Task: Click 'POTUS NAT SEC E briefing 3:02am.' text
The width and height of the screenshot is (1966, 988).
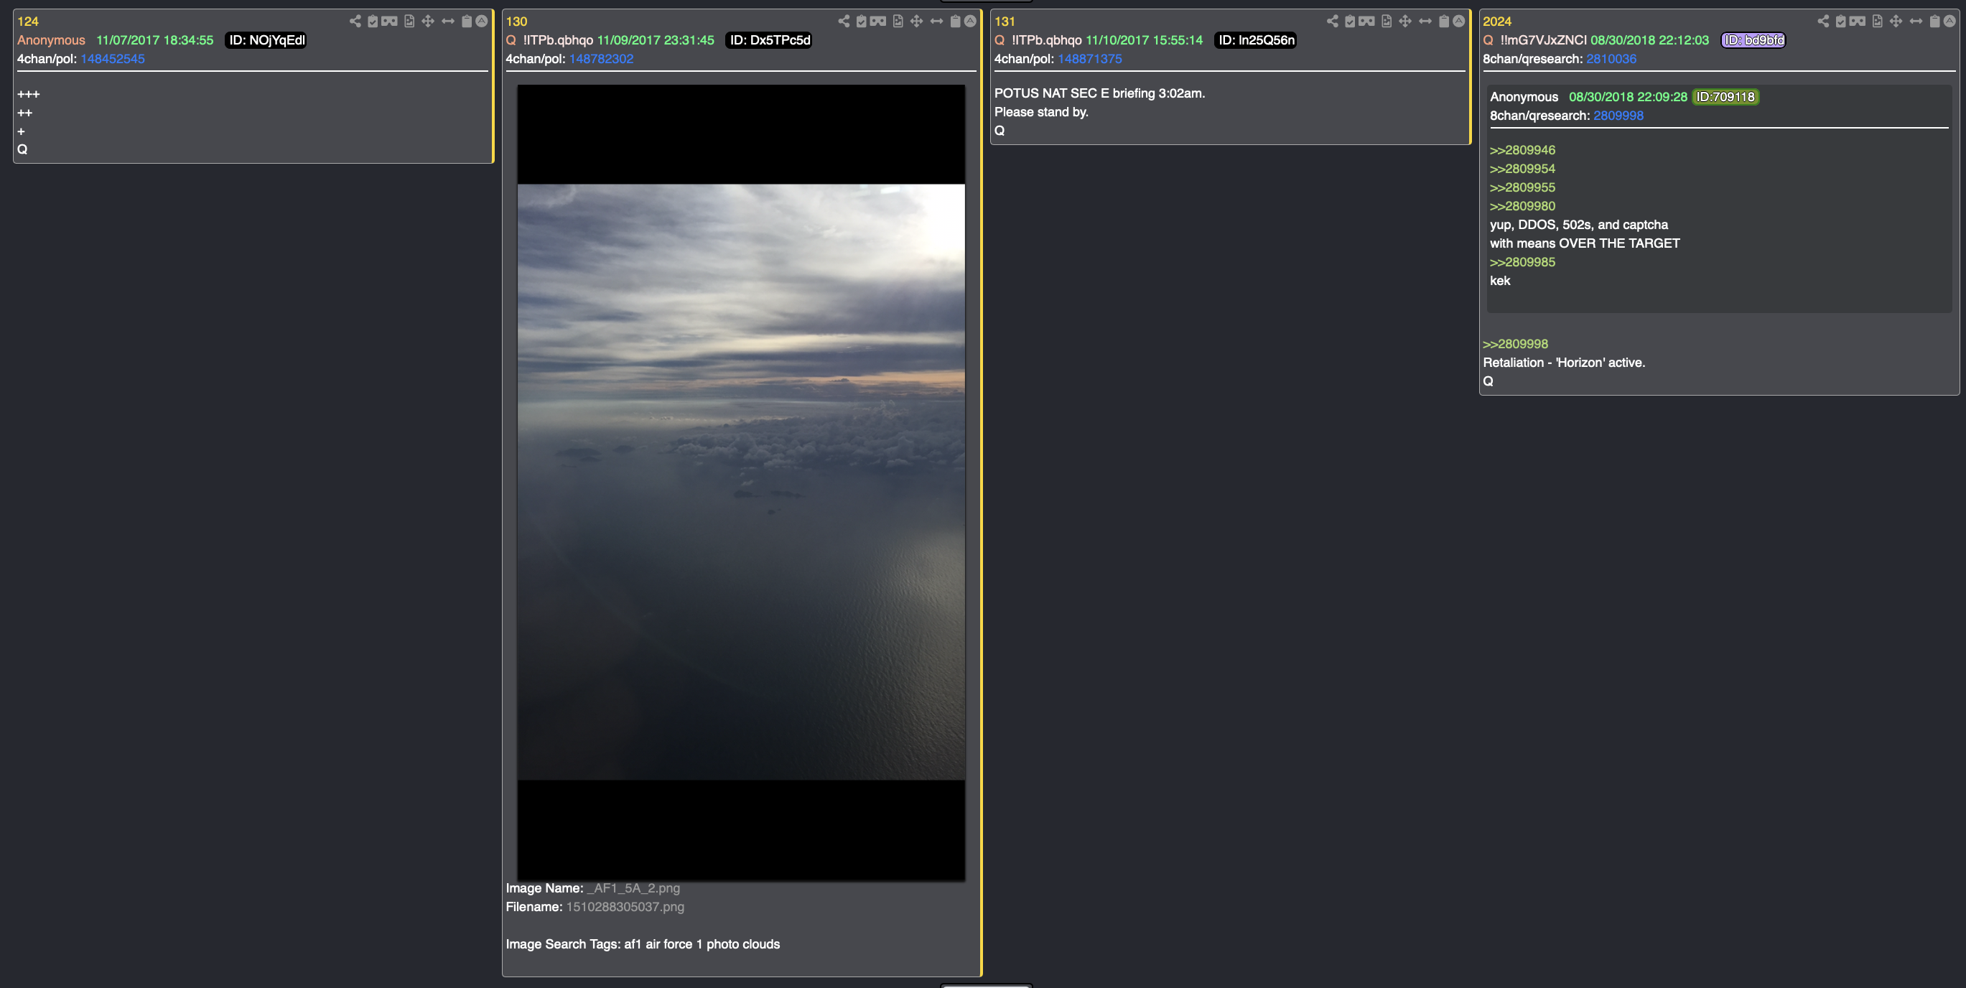Action: pos(1099,93)
